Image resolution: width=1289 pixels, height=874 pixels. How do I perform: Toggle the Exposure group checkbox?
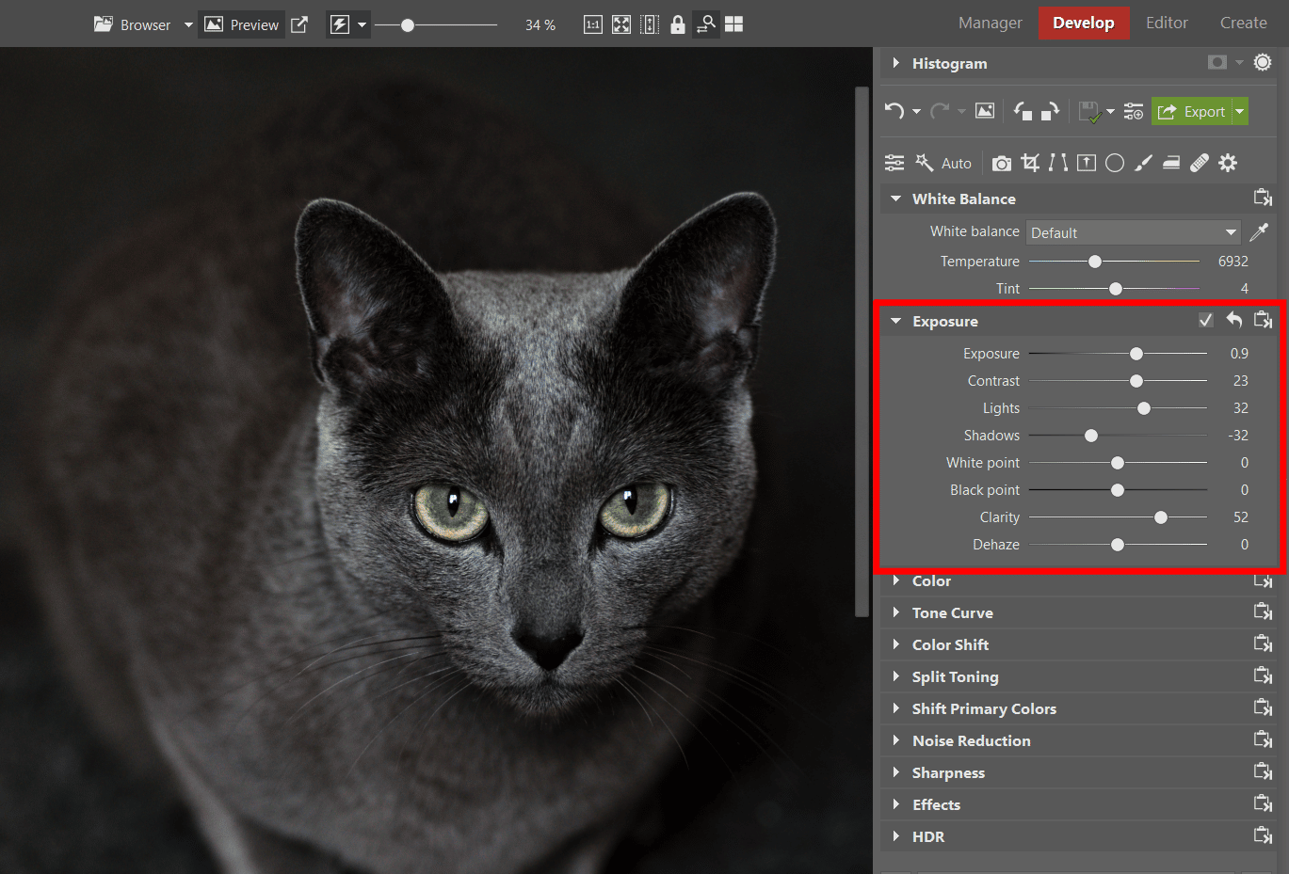tap(1205, 321)
